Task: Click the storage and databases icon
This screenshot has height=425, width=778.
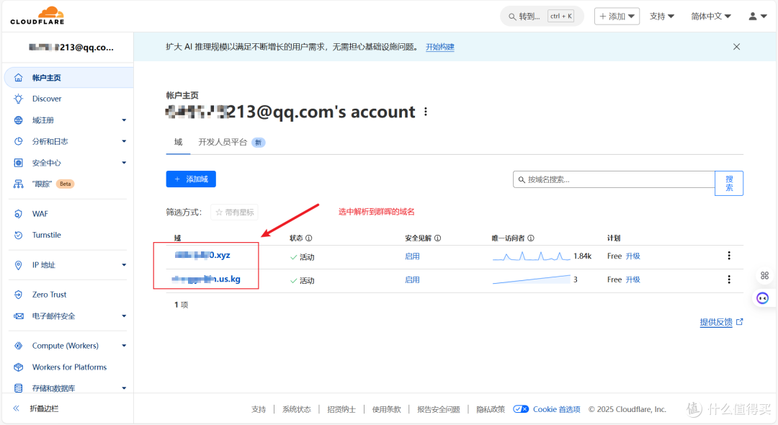Action: [x=18, y=388]
